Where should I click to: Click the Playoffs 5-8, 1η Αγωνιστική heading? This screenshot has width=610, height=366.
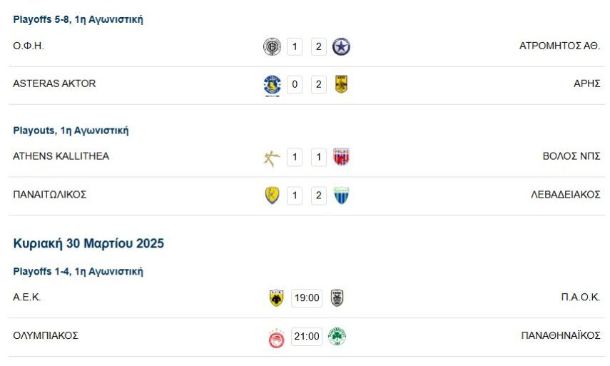coord(78,20)
